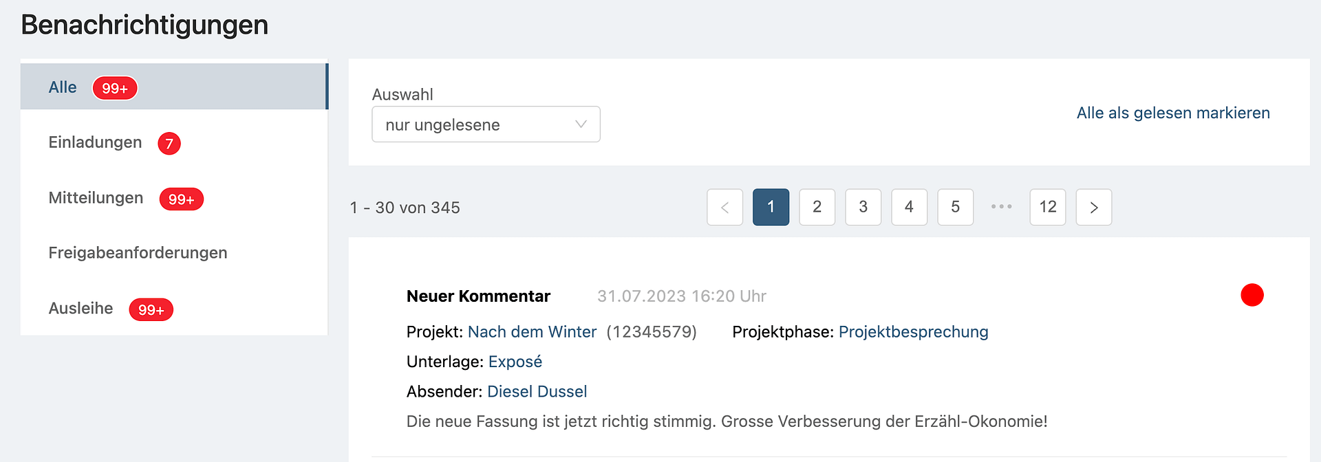Click the 7 badge beside Einladungen
1321x462 pixels.
pos(169,144)
